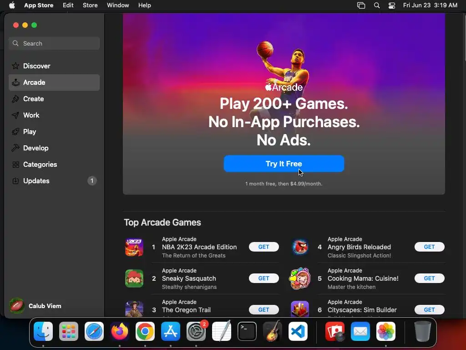Get The Oregon Trail
Screen dimensions: 466x350
pyautogui.click(x=263, y=310)
